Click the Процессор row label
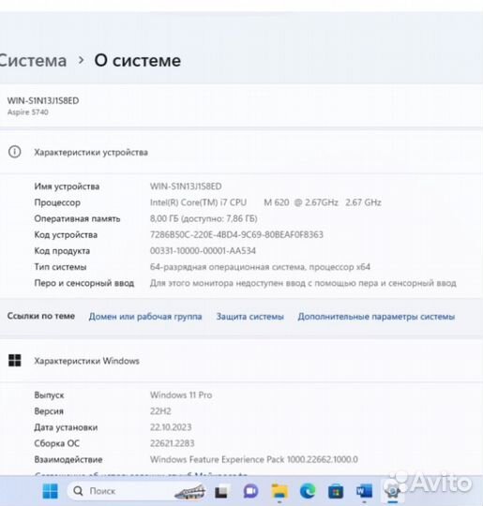This screenshot has height=506, width=483. (57, 202)
